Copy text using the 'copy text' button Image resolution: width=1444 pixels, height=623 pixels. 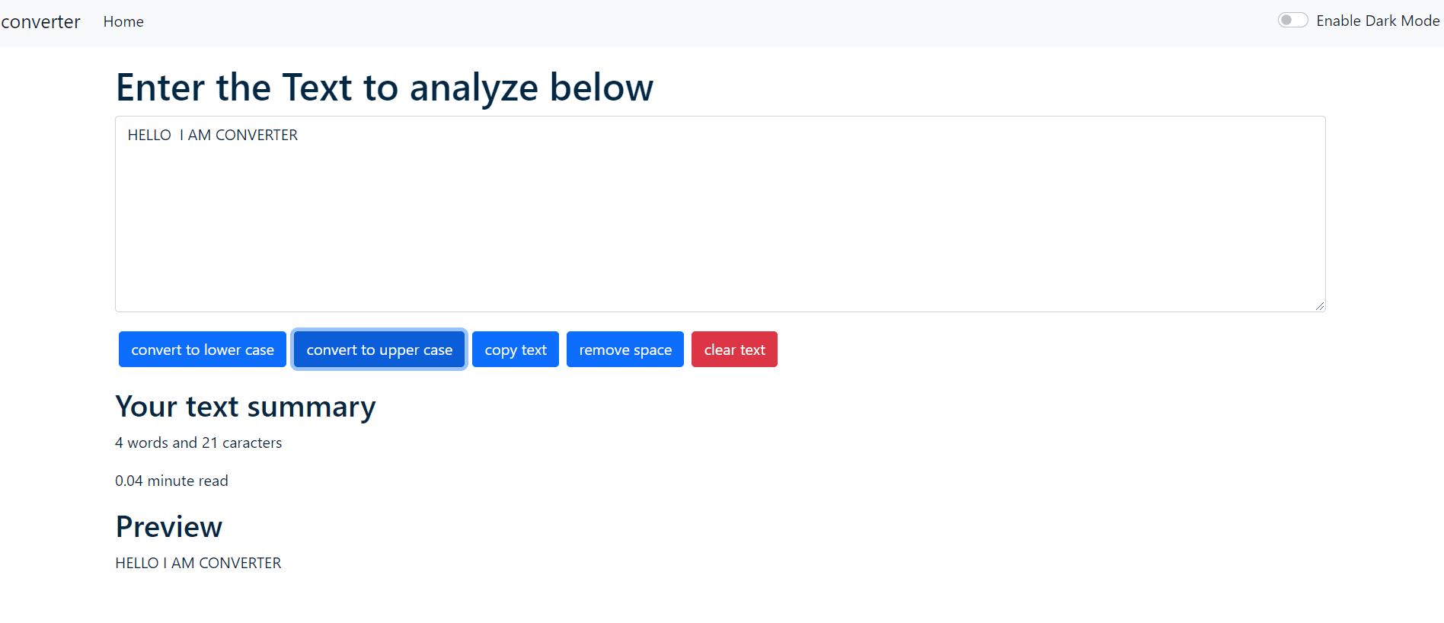coord(516,350)
